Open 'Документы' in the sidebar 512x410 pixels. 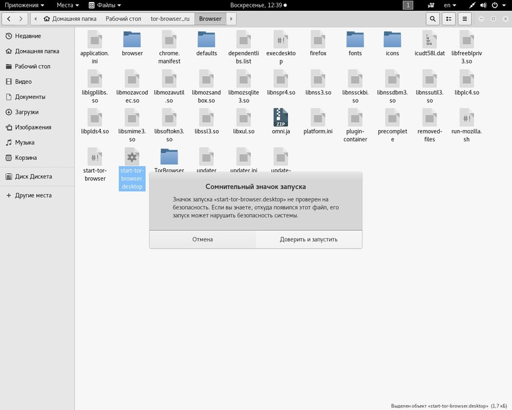[x=37, y=97]
